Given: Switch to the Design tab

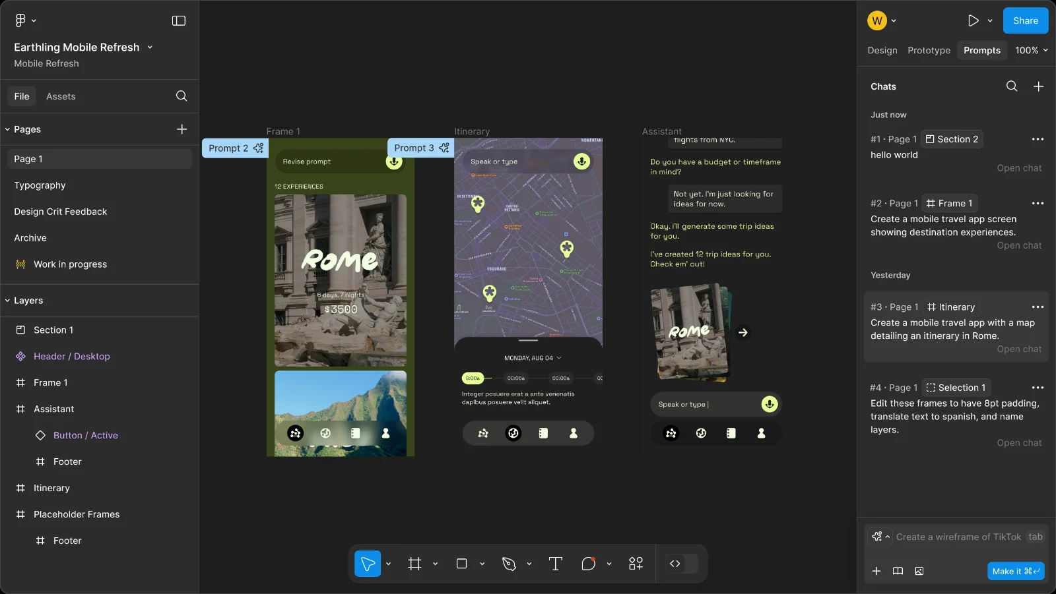Looking at the screenshot, I should [x=882, y=50].
